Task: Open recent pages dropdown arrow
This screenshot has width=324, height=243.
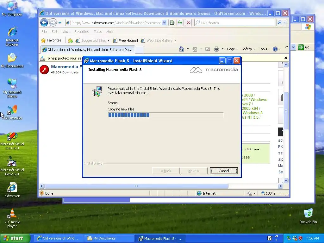Action: [x=60, y=23]
